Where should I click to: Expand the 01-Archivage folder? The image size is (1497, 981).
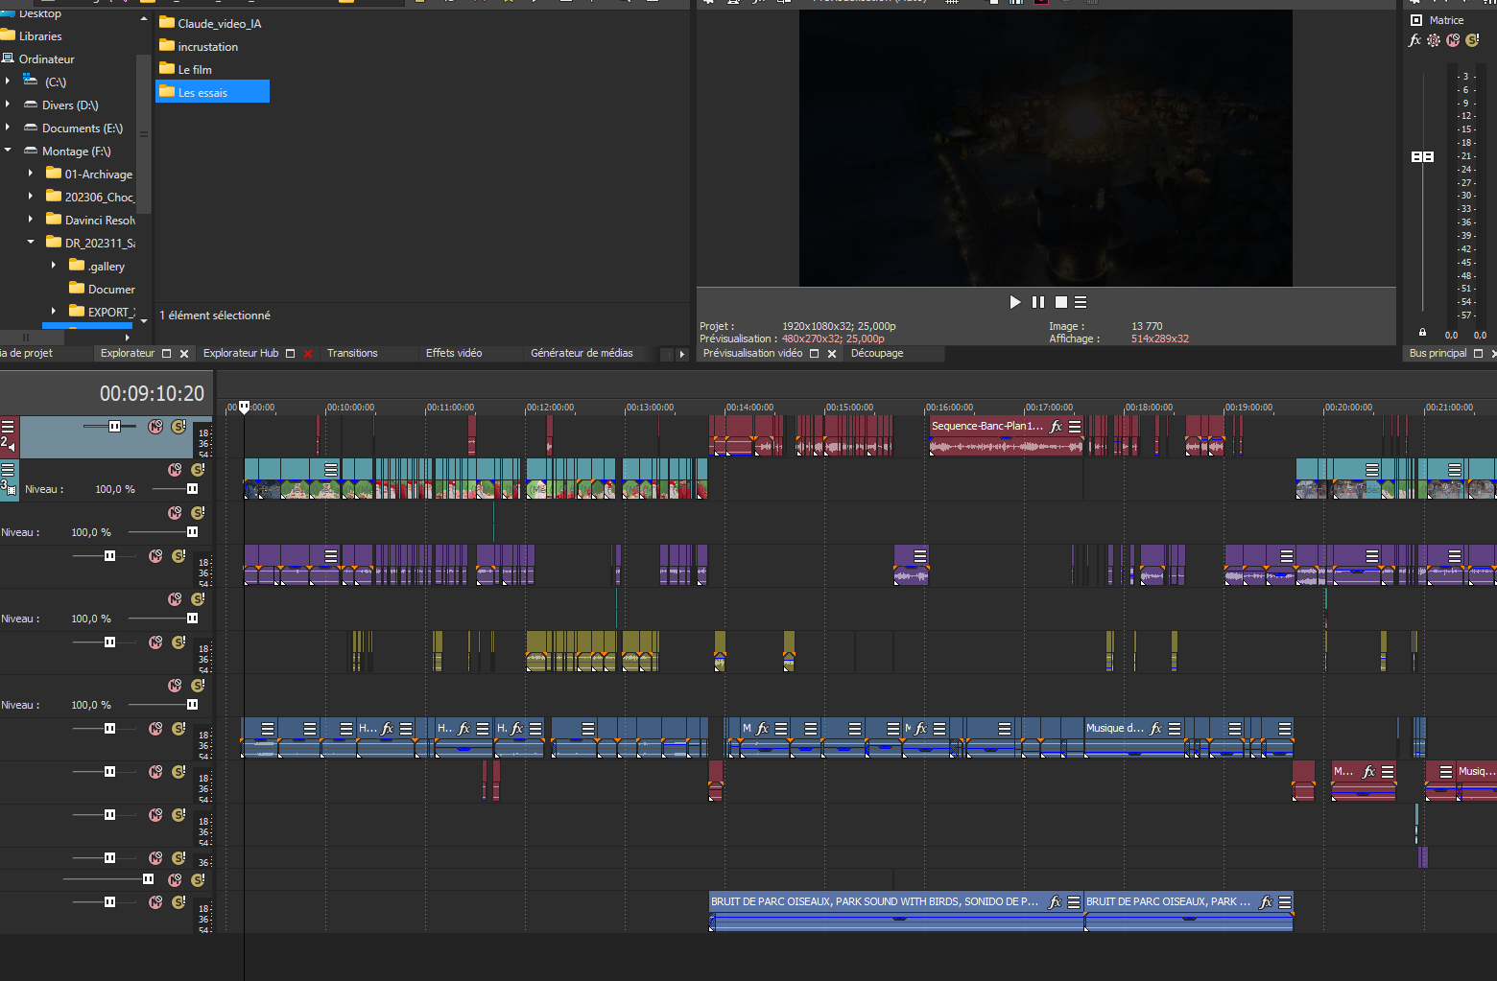coord(31,174)
